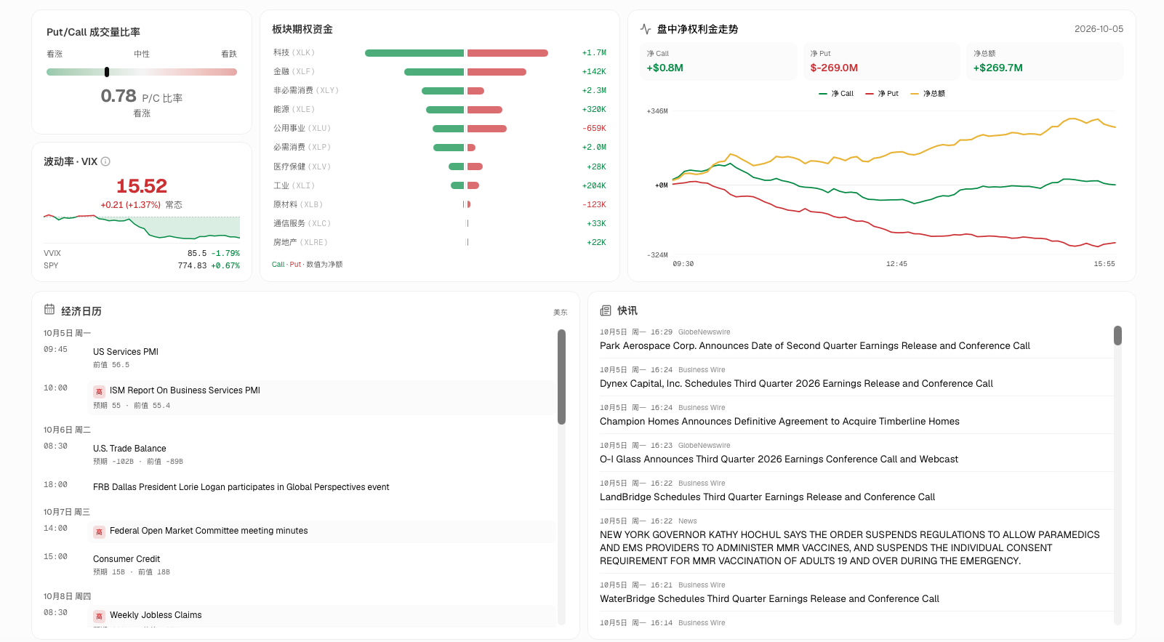Viewport: 1164px width, 642px height.
Task: Select the 非必需消费 (XLY) sector row
Action: (440, 91)
